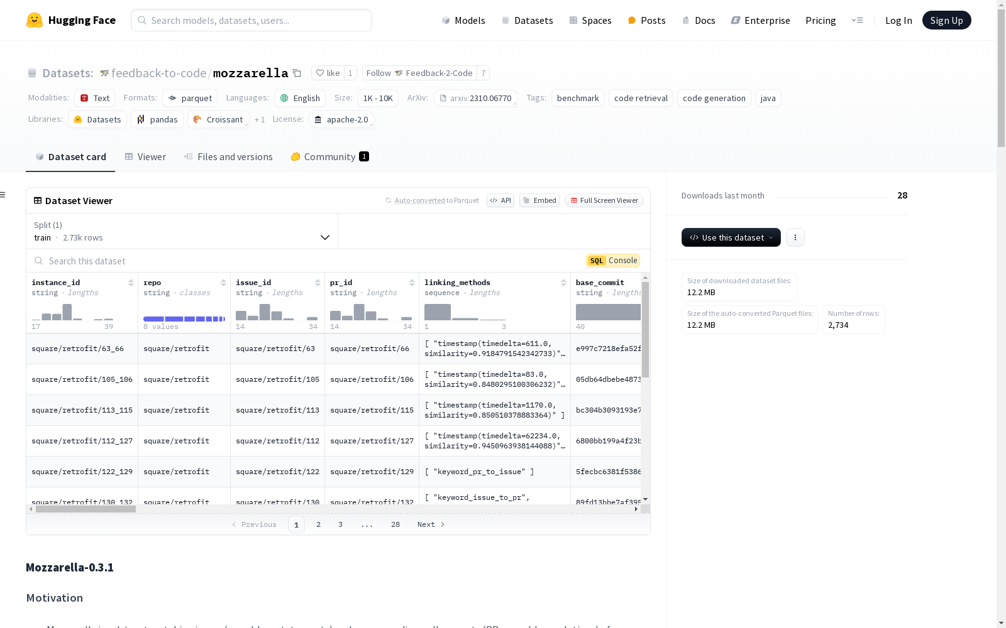Open Datasets in the top navigation
Image resolution: width=1006 pixels, height=628 pixels.
pyautogui.click(x=527, y=20)
